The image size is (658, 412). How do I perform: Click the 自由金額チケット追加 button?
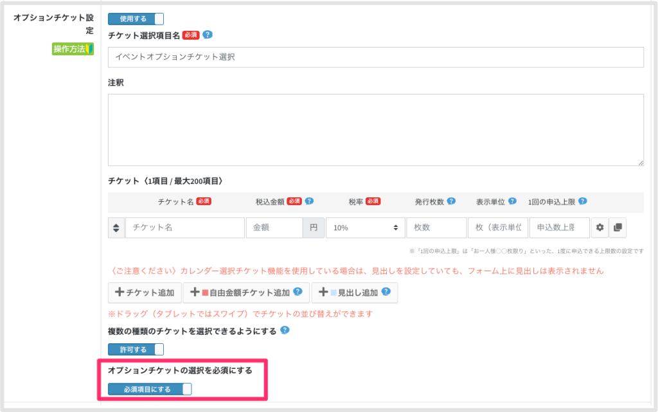(246, 292)
